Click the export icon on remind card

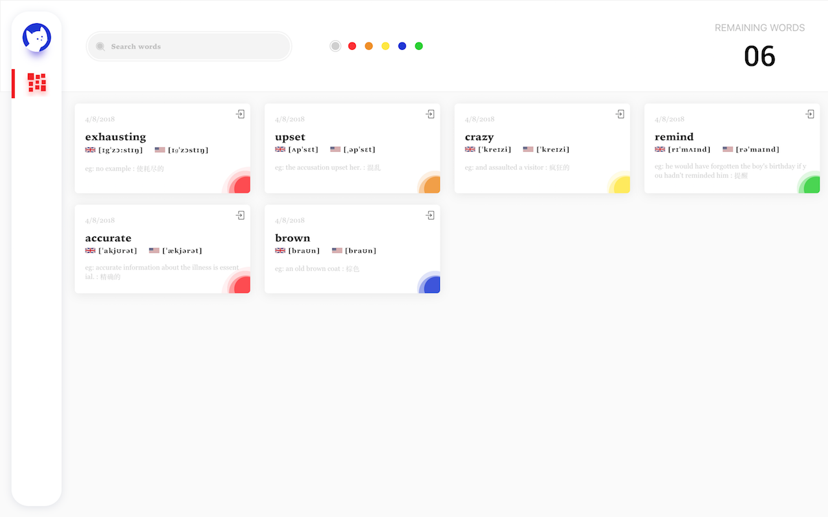click(x=810, y=114)
